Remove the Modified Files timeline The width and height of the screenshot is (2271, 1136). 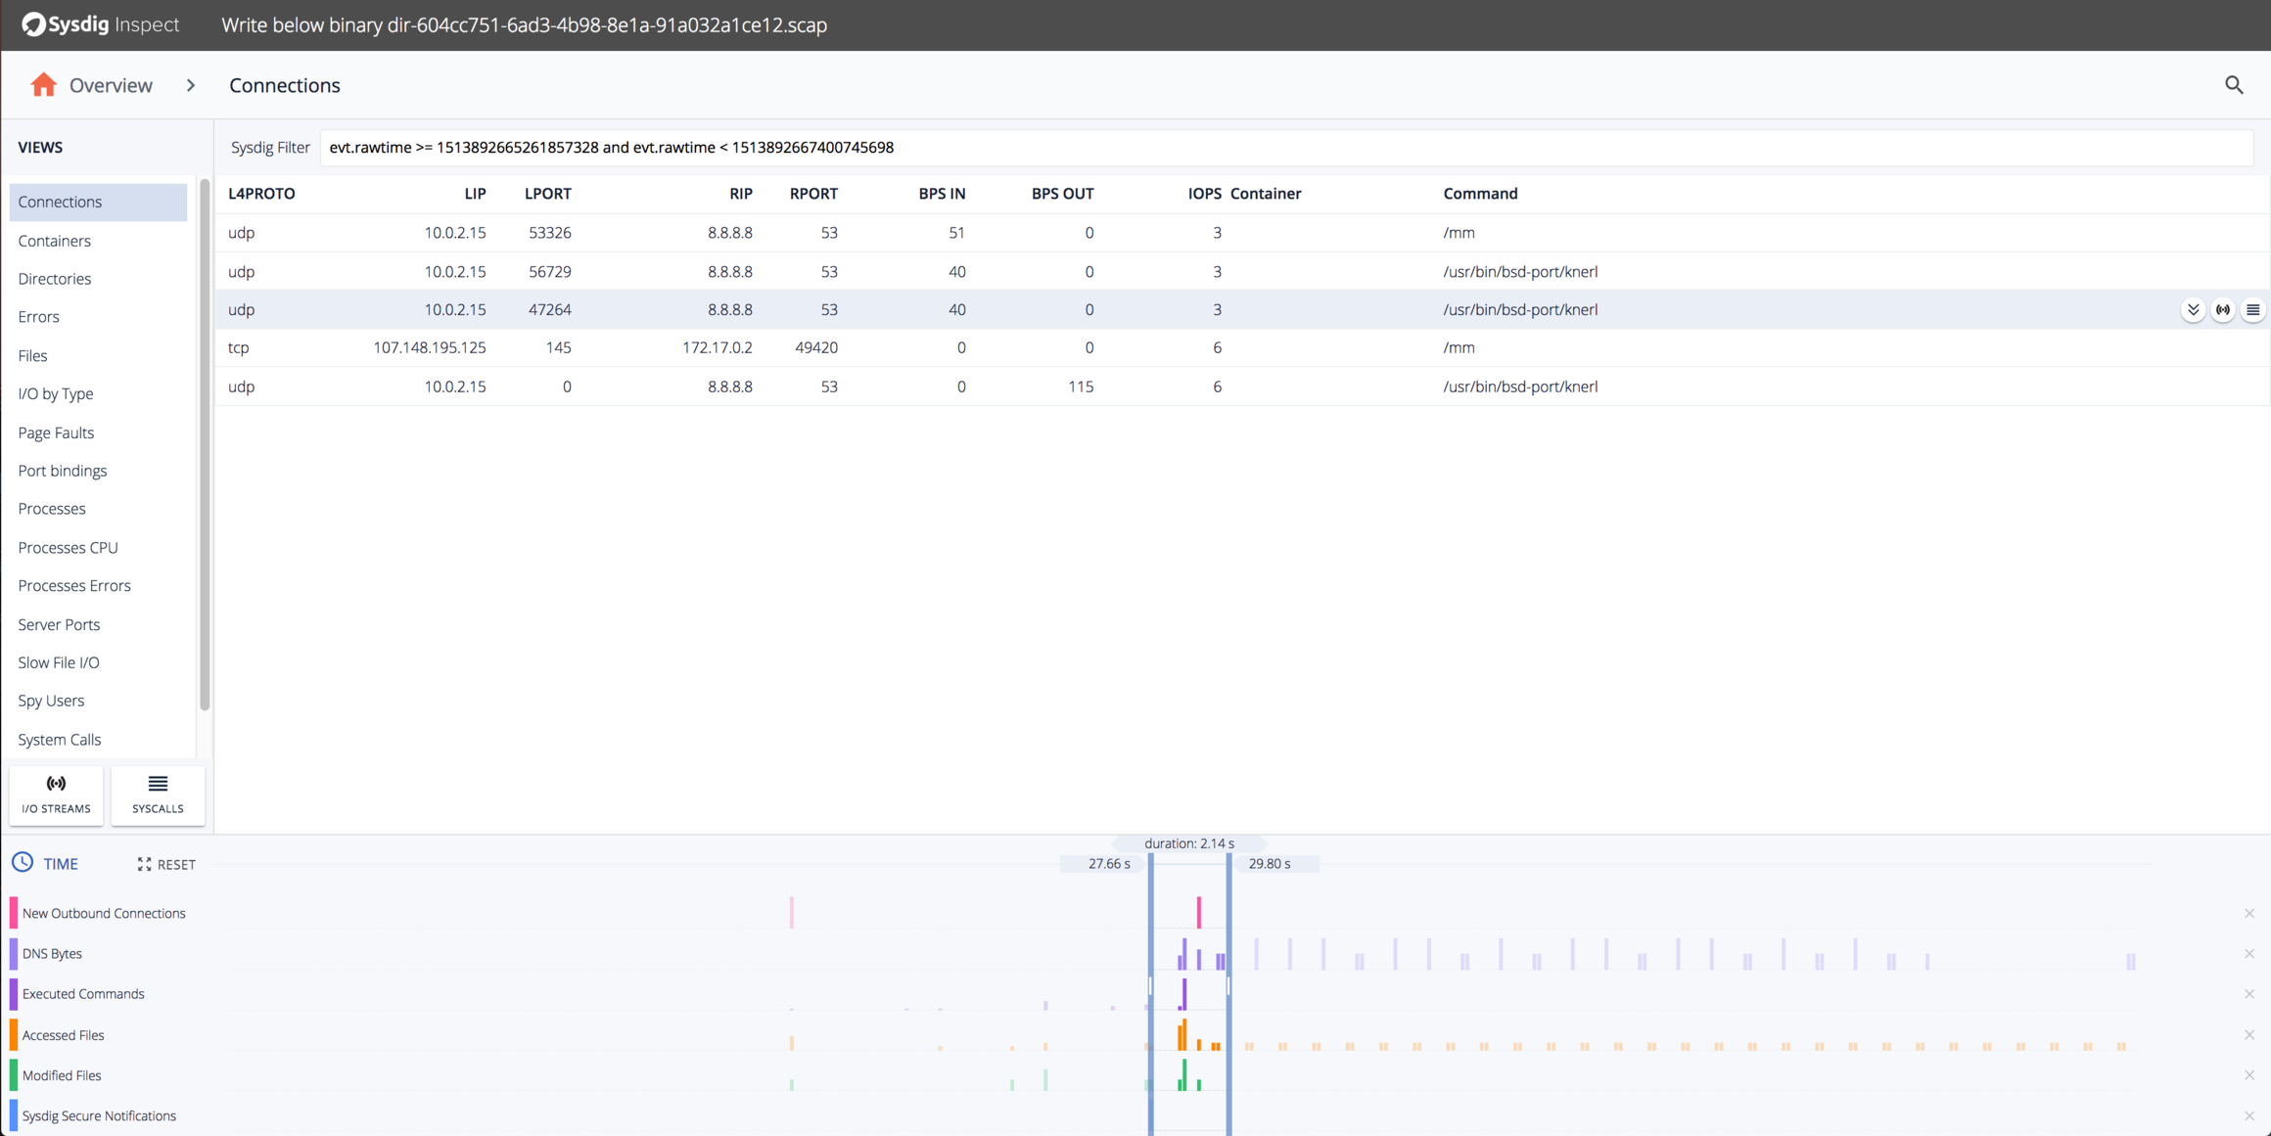point(2249,1074)
